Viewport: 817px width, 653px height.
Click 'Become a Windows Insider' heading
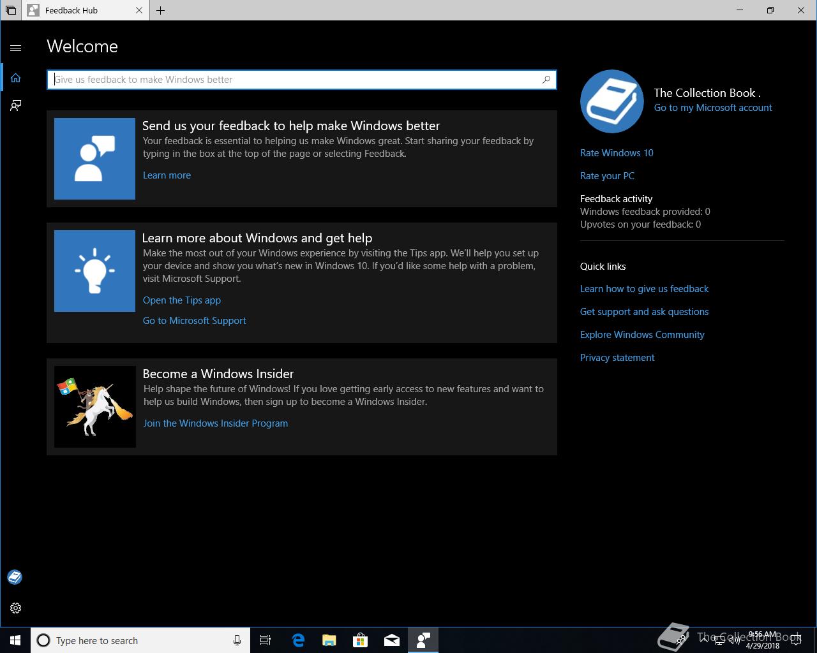(218, 374)
